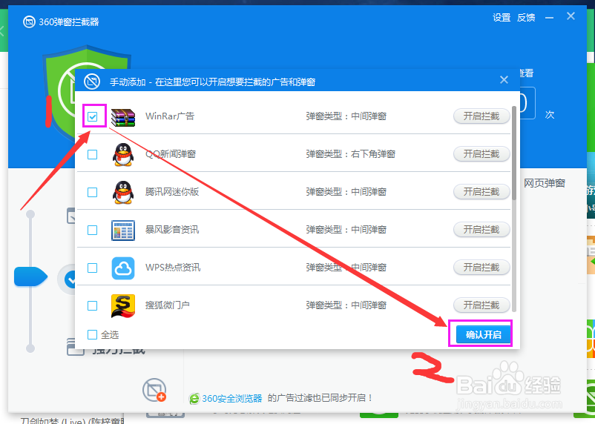Click the WinRar archive icon
This screenshot has width=595, height=424.
point(123,117)
